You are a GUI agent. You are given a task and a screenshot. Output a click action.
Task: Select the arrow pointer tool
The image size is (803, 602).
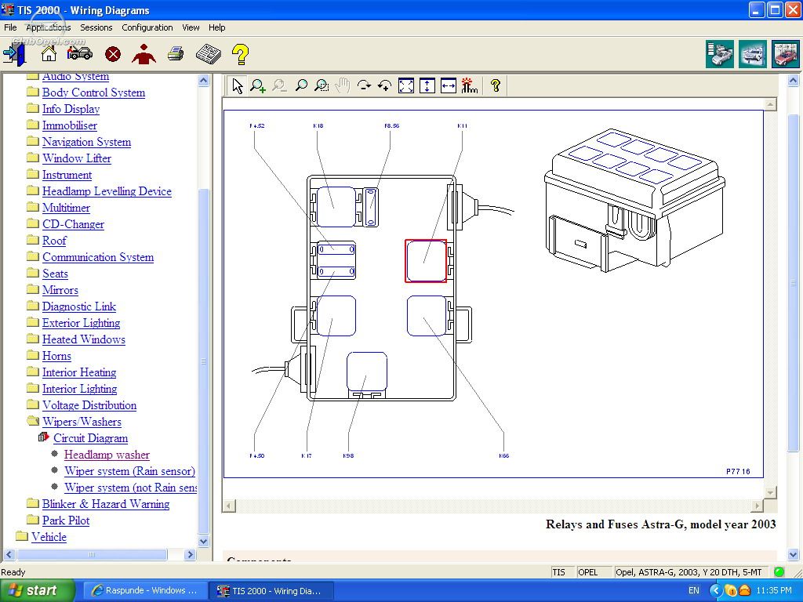(237, 86)
